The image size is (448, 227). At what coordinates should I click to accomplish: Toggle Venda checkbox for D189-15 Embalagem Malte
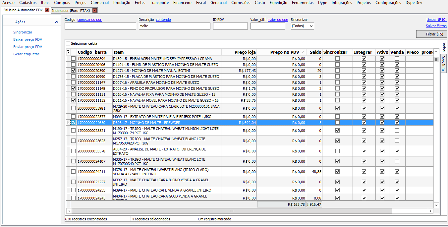click(397, 59)
